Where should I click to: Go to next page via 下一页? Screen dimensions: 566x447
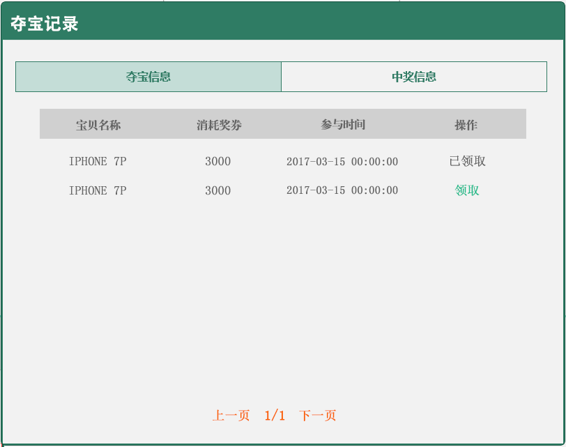pyautogui.click(x=318, y=416)
